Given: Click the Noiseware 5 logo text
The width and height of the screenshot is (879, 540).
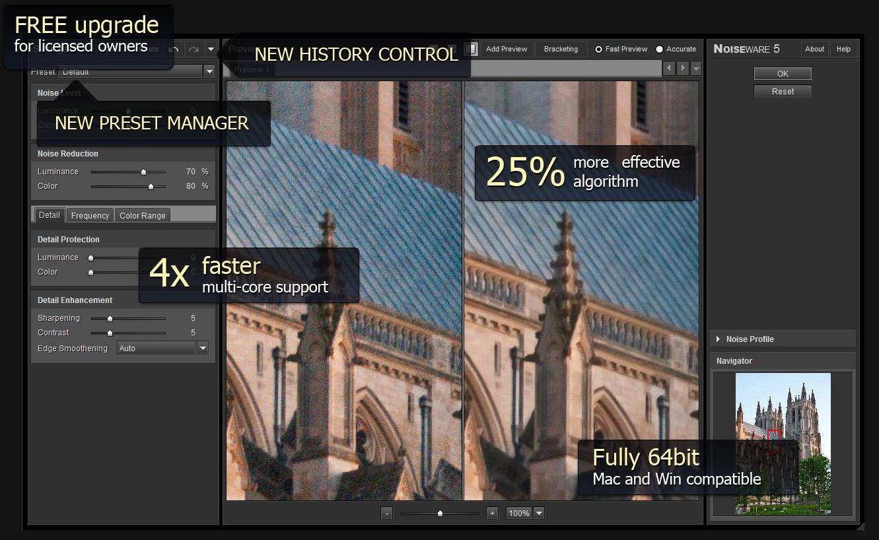Looking at the screenshot, I should tap(746, 49).
